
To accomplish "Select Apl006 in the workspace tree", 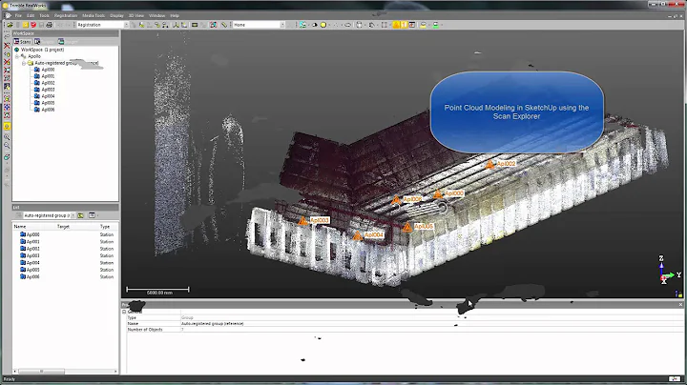I will coord(48,110).
